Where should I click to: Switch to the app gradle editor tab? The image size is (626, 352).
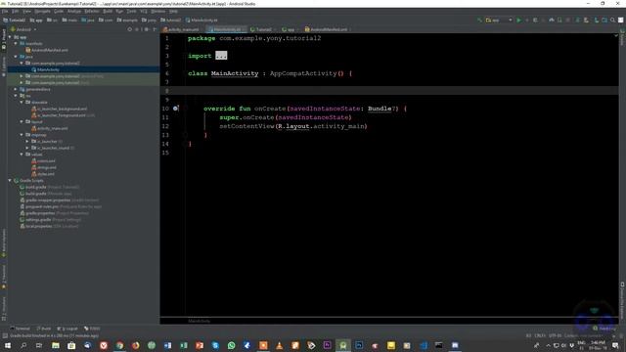coord(290,29)
